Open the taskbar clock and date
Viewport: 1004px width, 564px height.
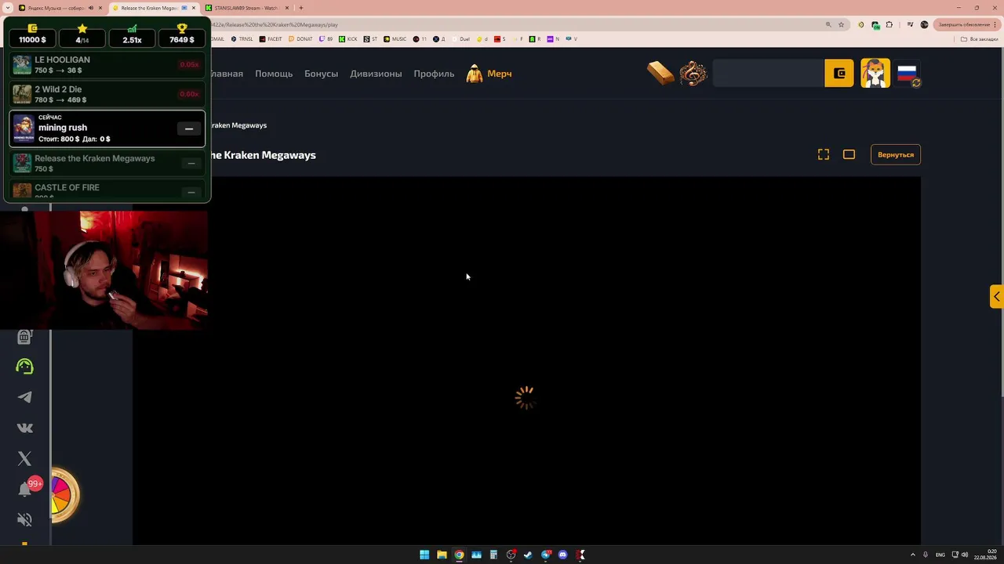click(x=984, y=555)
